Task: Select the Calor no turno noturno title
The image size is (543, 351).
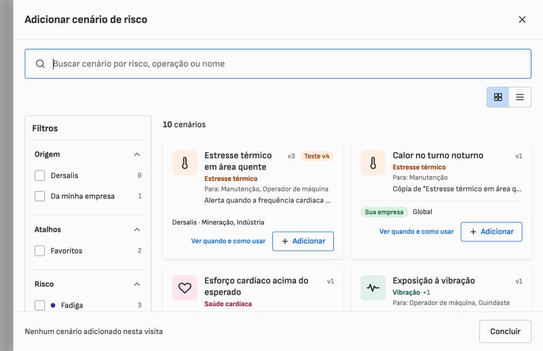Action: [438, 155]
